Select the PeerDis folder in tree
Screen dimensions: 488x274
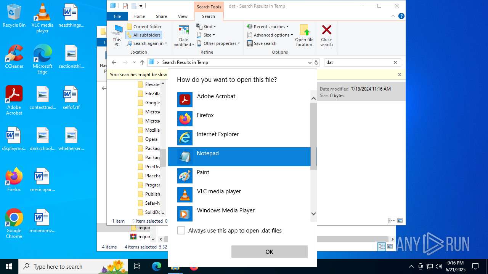point(149,167)
